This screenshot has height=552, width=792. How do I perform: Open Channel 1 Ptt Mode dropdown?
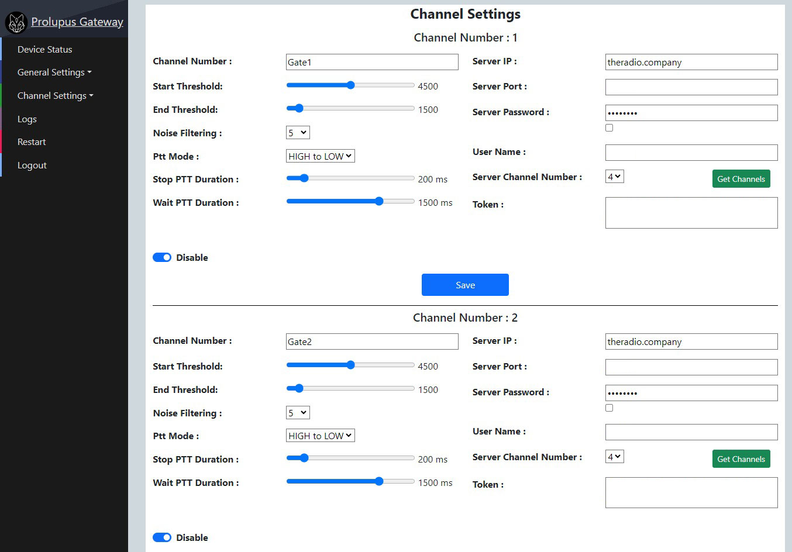[x=321, y=156]
